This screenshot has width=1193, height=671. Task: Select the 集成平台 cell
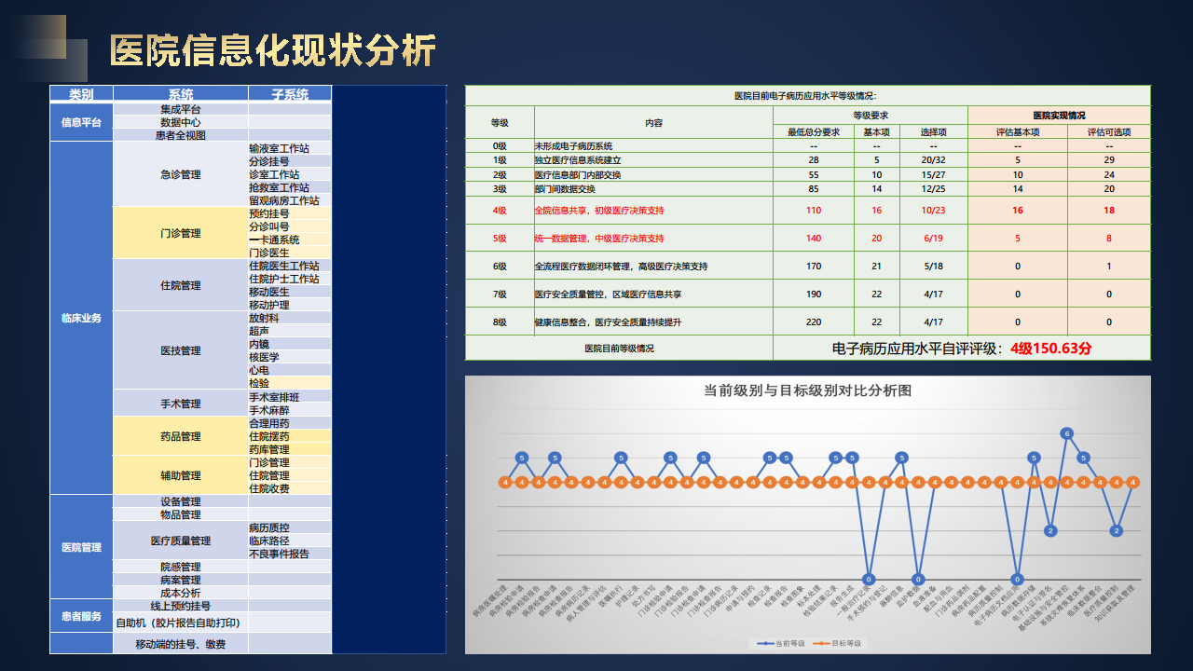click(181, 109)
